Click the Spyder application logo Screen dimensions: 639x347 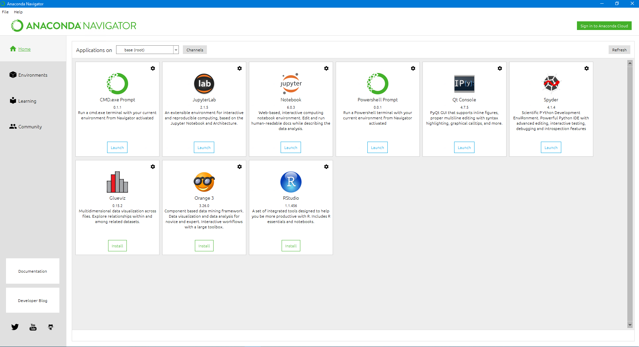[551, 83]
